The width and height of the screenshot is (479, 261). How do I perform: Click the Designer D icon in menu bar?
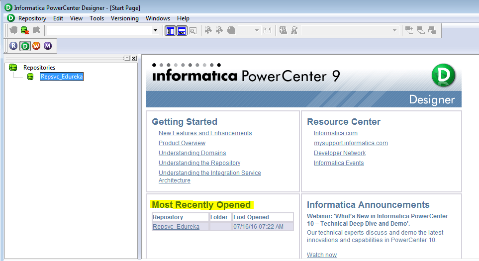point(10,18)
